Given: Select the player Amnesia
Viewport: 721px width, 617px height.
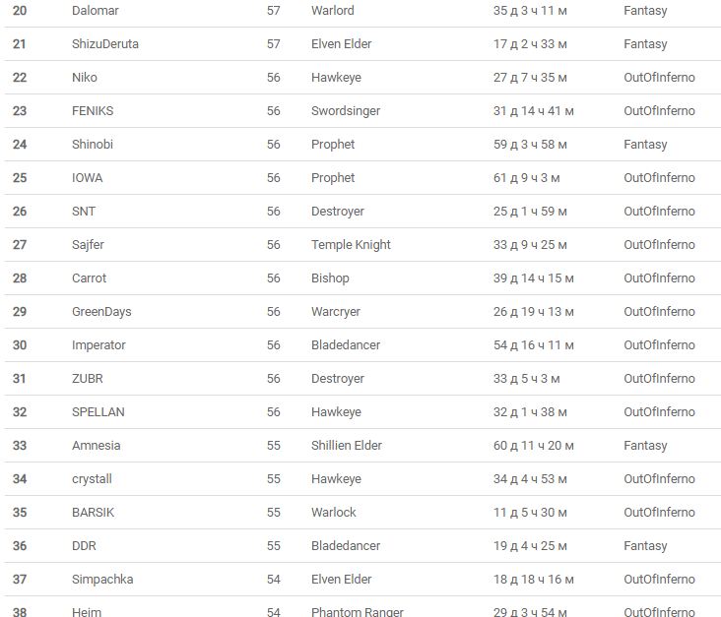Looking at the screenshot, I should 97,446.
